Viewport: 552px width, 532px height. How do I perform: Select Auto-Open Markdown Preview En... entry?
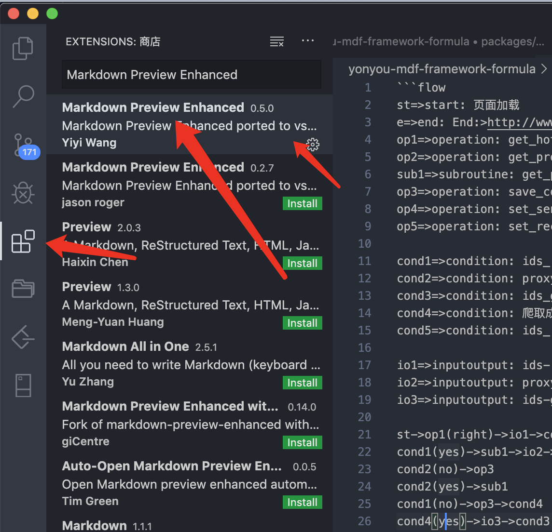(x=190, y=483)
